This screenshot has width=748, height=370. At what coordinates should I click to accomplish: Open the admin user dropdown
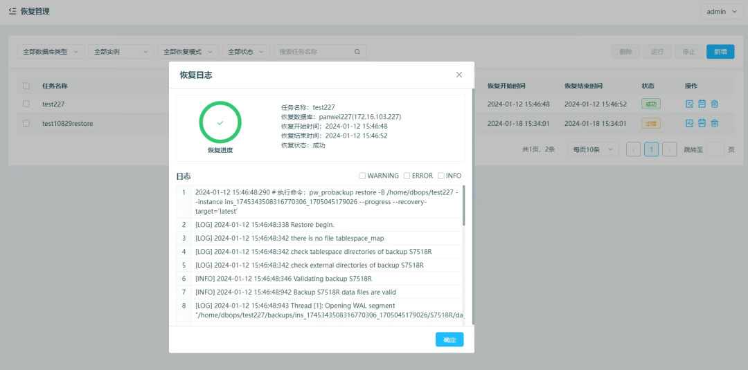click(x=722, y=12)
